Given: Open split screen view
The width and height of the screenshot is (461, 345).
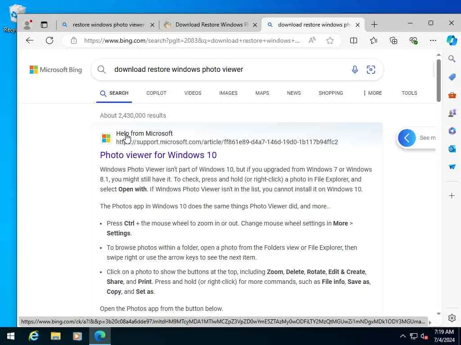Looking at the screenshot, I should pos(354,40).
